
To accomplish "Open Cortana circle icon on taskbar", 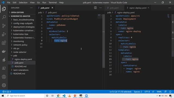I will (47, 96).
